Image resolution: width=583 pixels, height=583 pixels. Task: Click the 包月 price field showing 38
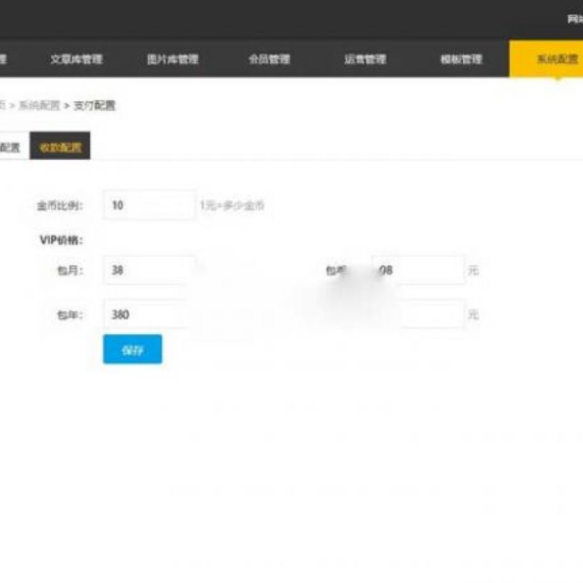pos(149,270)
